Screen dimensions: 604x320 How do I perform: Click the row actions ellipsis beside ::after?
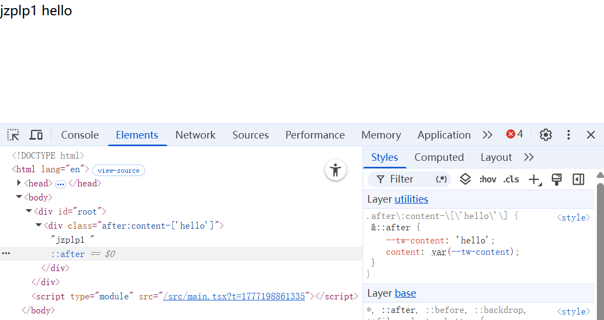click(6, 253)
